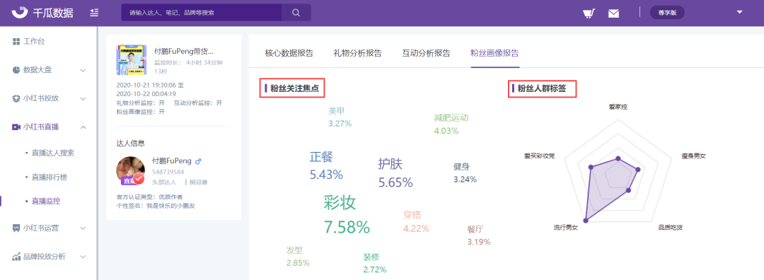The image size is (764, 280).
Task: Open the account dropdown arrow at top right
Action: tap(740, 12)
